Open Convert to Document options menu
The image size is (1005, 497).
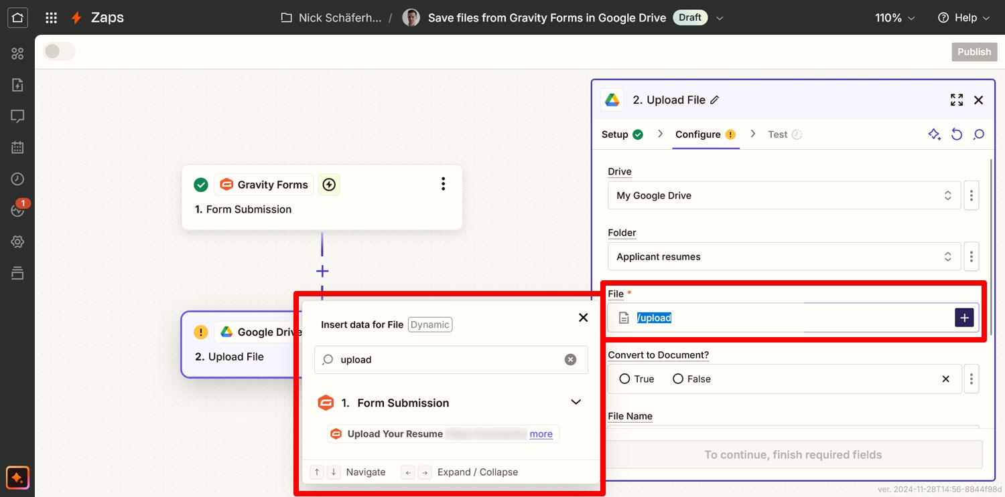click(x=972, y=379)
